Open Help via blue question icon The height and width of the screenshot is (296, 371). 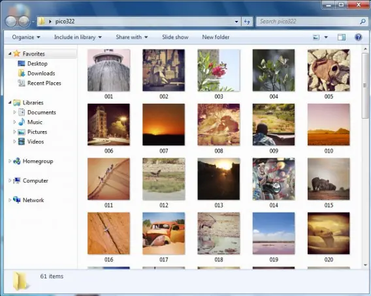358,37
